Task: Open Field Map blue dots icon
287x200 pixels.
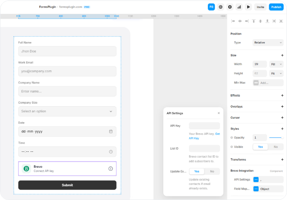Action: (x=256, y=189)
